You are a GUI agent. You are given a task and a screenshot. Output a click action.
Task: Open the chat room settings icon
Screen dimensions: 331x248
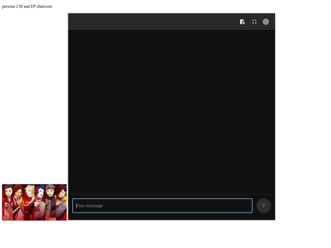click(x=242, y=21)
